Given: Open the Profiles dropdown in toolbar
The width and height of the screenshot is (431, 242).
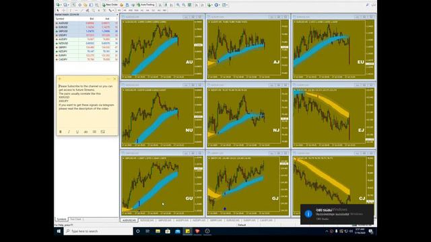Looking at the screenshot, I should (66, 5).
